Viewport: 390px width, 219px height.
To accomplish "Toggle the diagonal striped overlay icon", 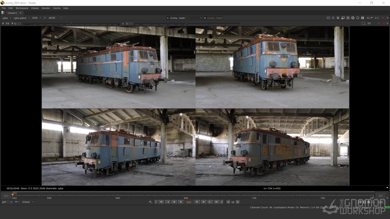I will [338, 18].
